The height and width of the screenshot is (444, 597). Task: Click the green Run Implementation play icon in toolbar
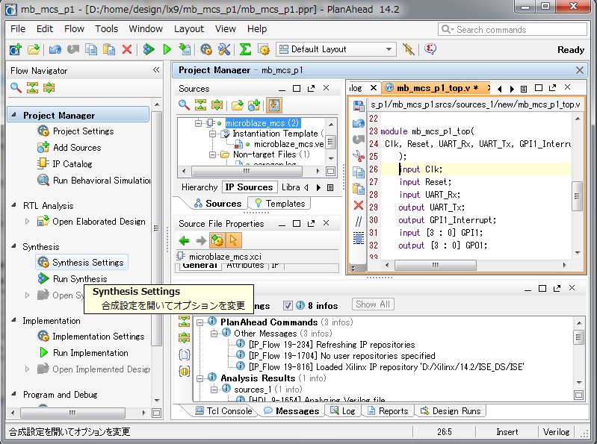167,49
